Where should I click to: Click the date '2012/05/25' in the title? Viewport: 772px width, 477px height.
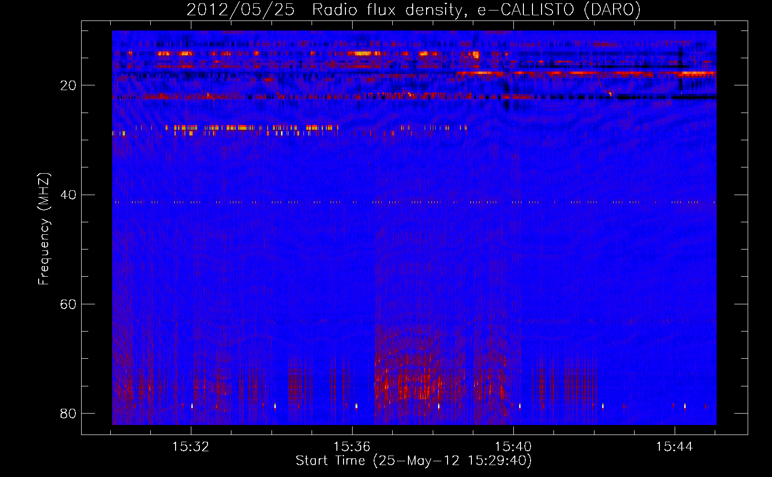tap(241, 10)
